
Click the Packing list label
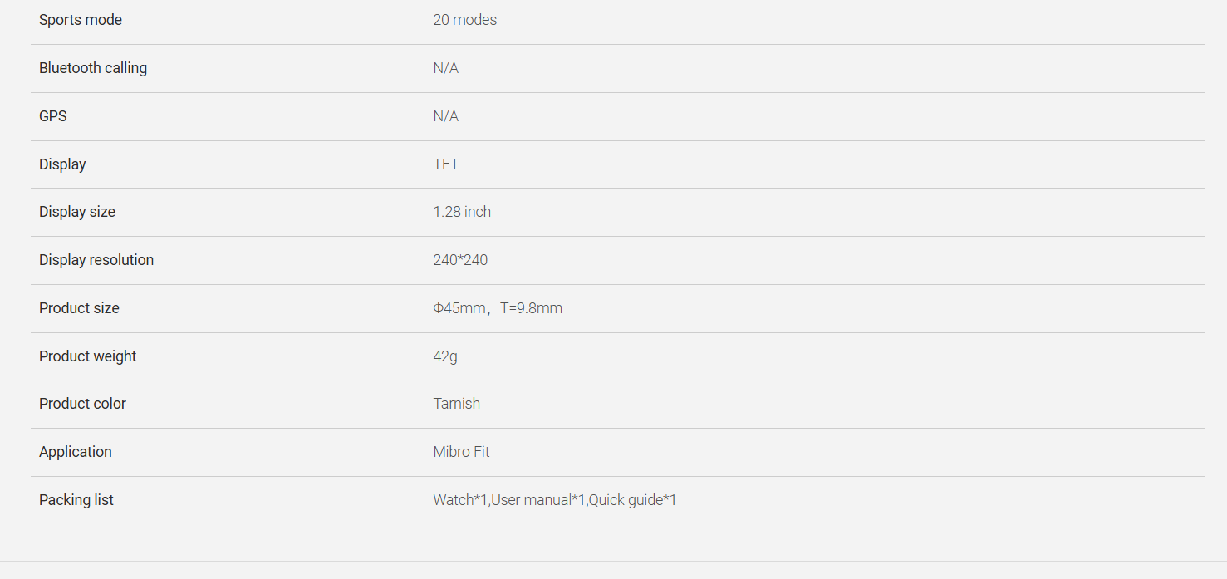coord(76,500)
